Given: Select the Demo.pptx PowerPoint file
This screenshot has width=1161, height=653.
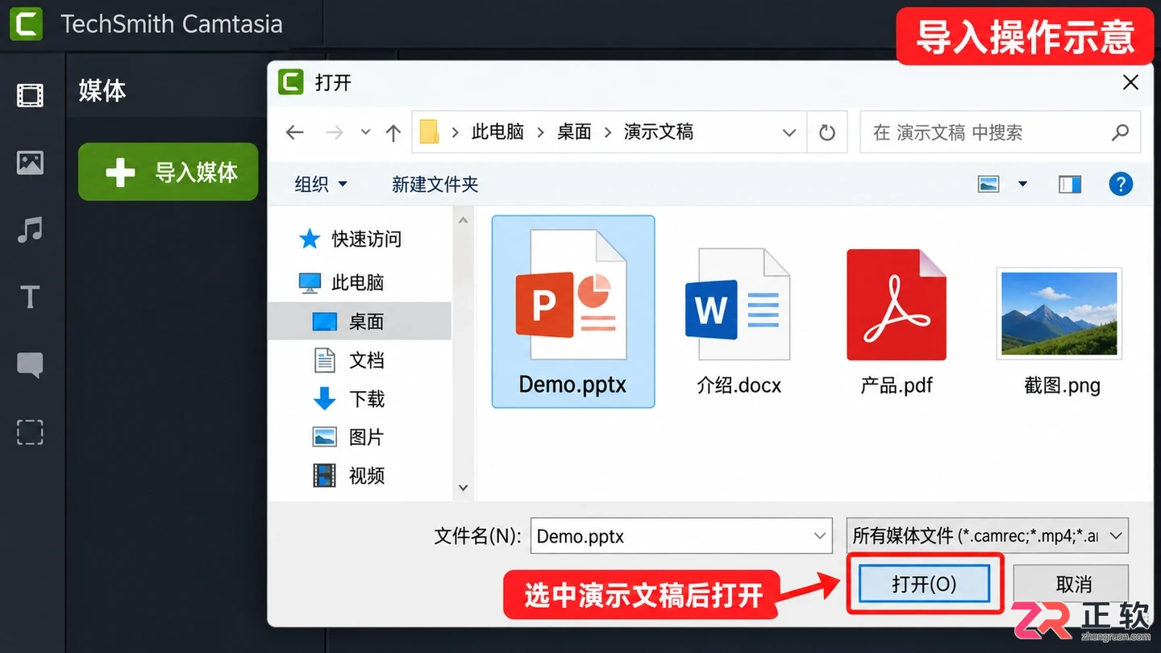Looking at the screenshot, I should click(573, 311).
